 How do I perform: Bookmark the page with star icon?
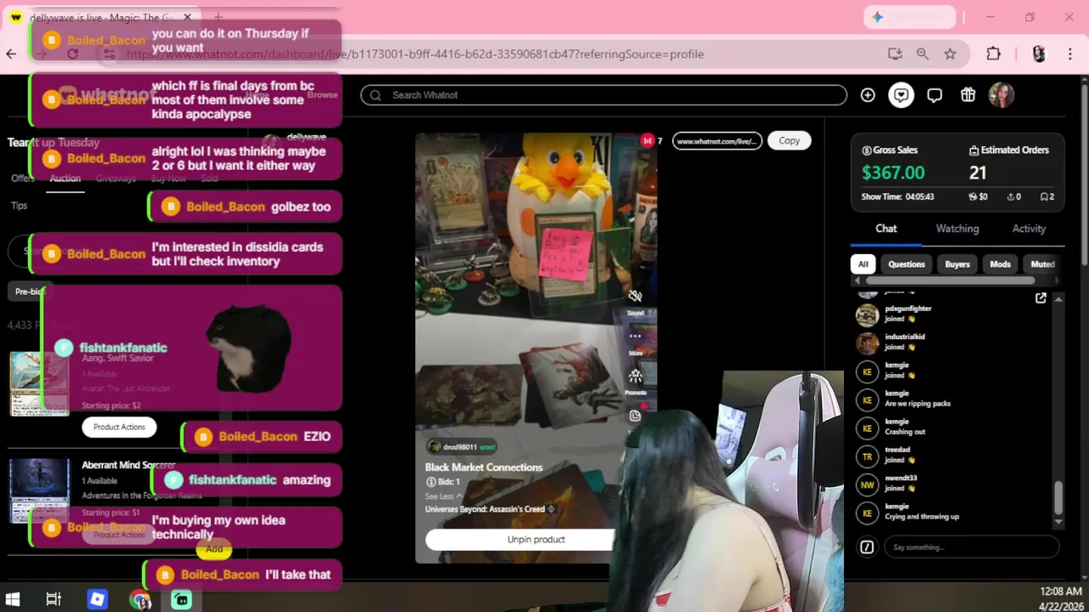[x=950, y=54]
